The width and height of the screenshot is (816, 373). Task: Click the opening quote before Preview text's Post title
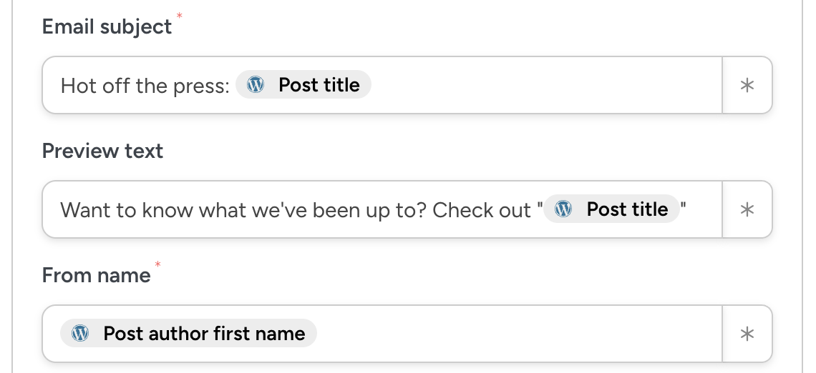(x=538, y=208)
